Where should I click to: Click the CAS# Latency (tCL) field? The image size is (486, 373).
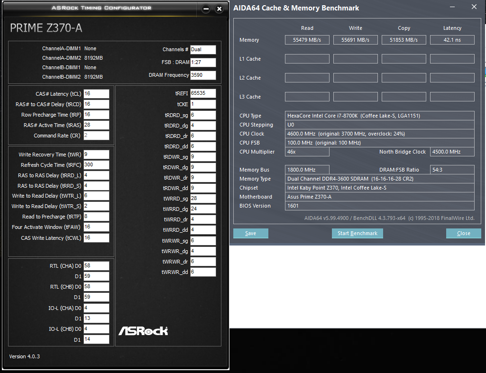96,94
